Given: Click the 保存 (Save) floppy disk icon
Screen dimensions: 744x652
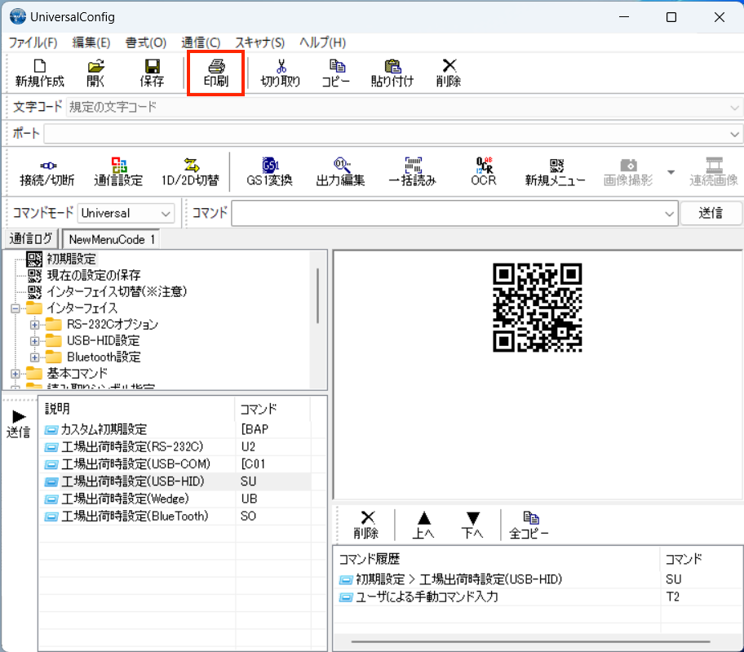Looking at the screenshot, I should (x=152, y=73).
